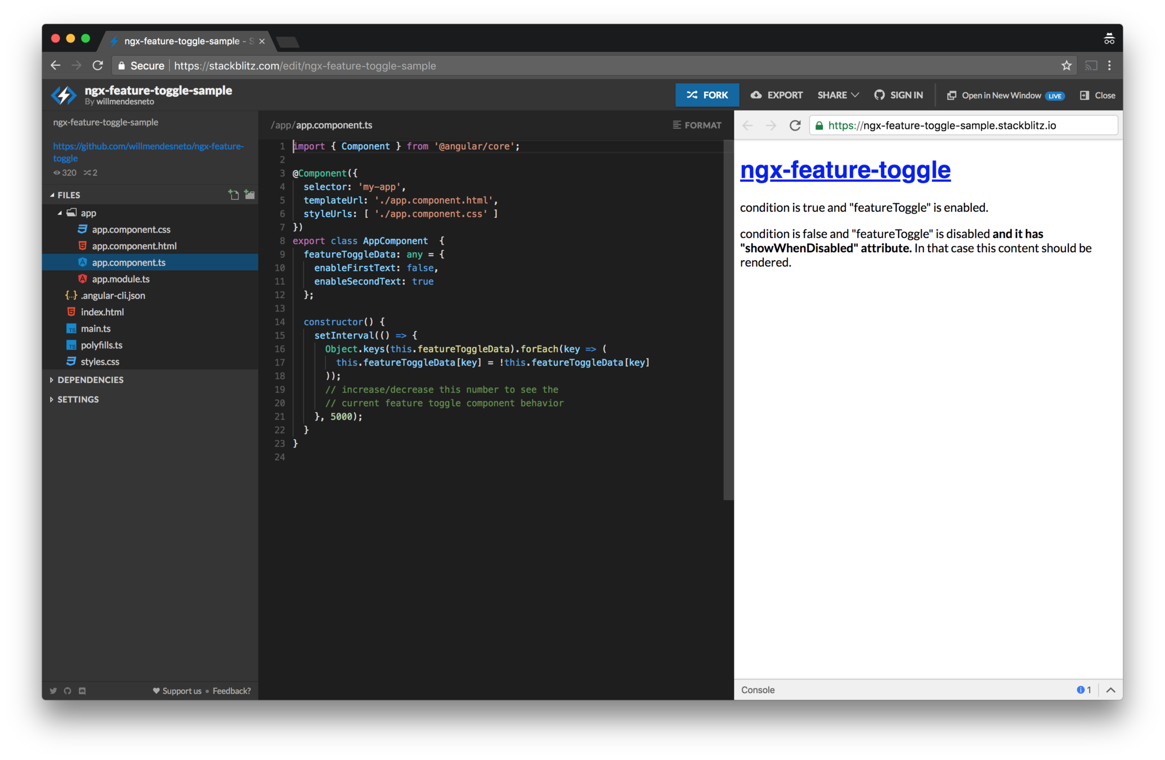
Task: Collapse the app folder
Action: pyautogui.click(x=60, y=213)
